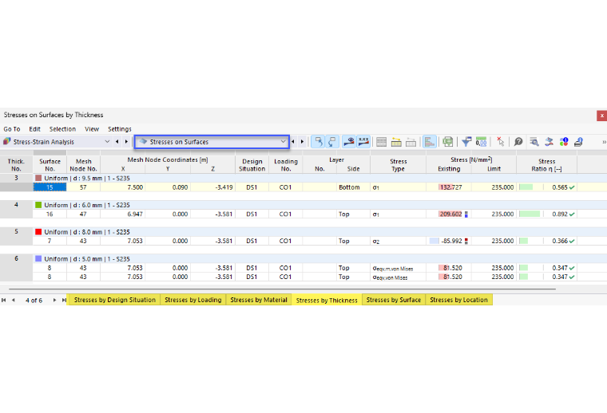Click the gray table row width icon
Image resolution: width=607 pixels, height=413 pixels.
(x=411, y=142)
